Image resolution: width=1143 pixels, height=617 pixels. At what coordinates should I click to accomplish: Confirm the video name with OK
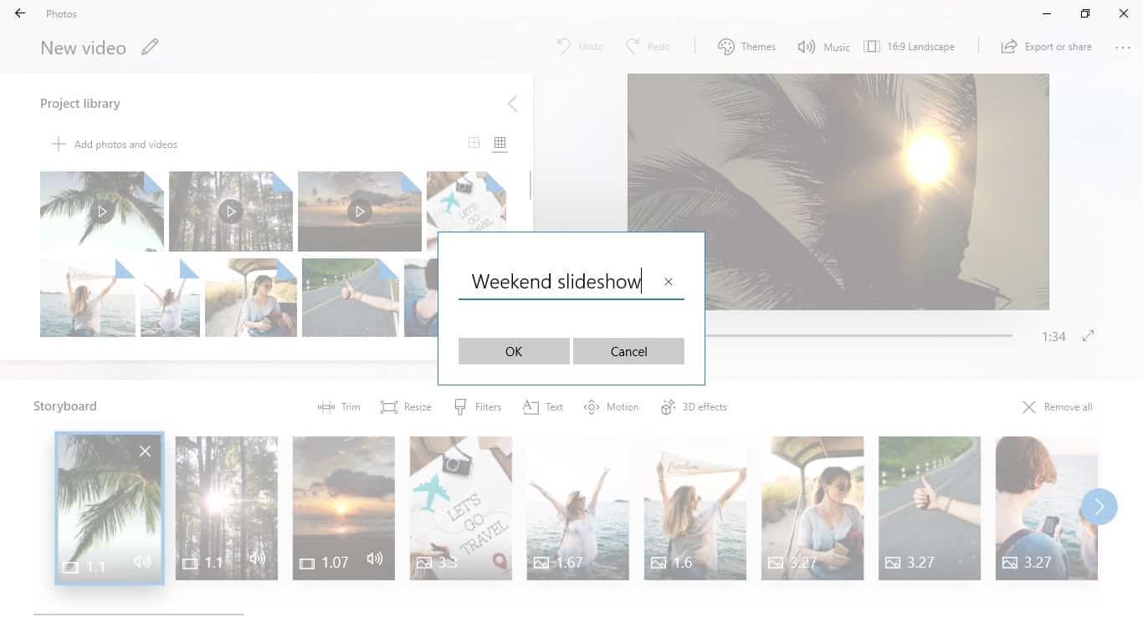tap(513, 351)
